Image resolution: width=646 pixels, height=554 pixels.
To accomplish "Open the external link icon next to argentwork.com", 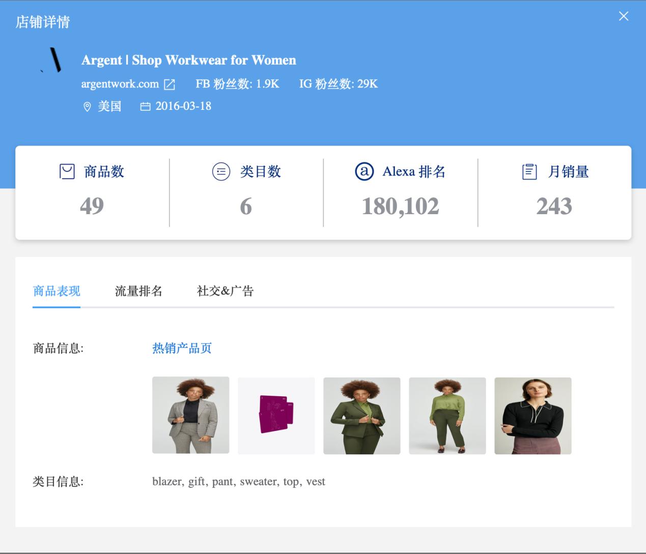I will pyautogui.click(x=170, y=83).
